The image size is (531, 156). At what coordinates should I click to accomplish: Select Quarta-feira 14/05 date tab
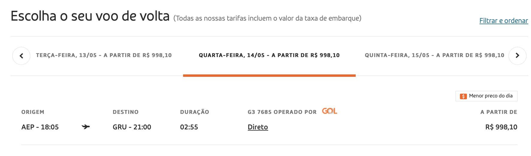click(269, 55)
